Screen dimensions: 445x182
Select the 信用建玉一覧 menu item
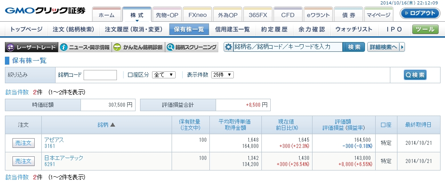pos(232,30)
